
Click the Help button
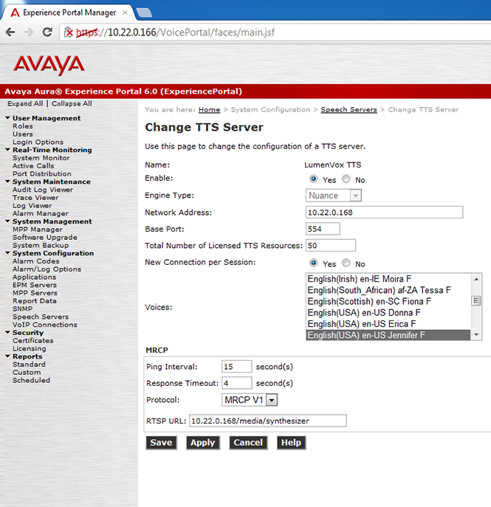tap(291, 442)
